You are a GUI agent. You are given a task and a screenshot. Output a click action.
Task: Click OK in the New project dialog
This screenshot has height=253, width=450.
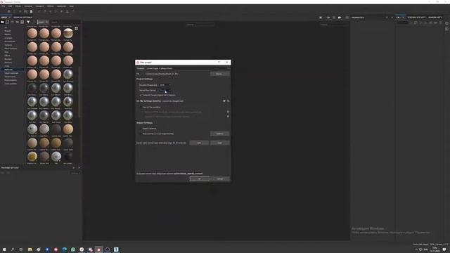coord(199,179)
